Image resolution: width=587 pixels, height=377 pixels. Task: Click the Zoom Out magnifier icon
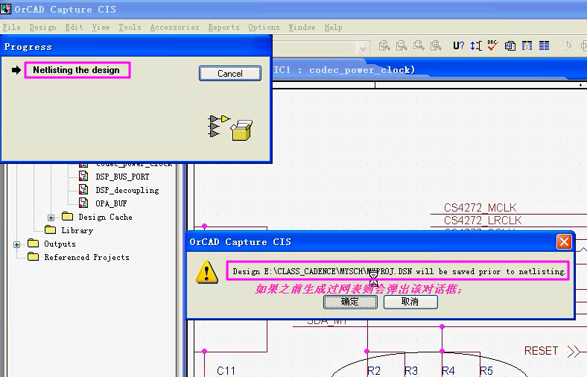coord(402,45)
